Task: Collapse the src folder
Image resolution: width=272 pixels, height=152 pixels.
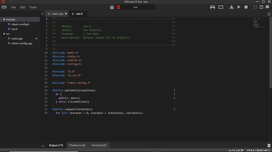Action: (x=4, y=34)
